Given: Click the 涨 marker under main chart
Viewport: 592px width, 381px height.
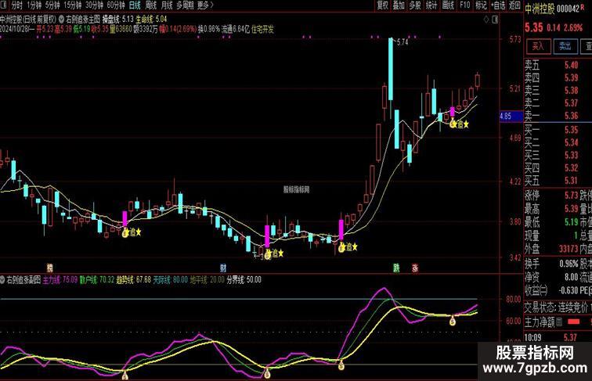Looking at the screenshot, I should pos(415,268).
